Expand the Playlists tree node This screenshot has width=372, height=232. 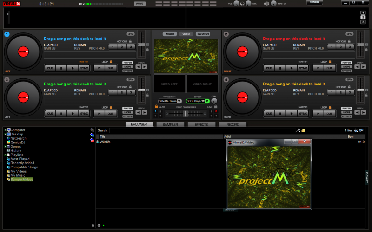point(5,155)
